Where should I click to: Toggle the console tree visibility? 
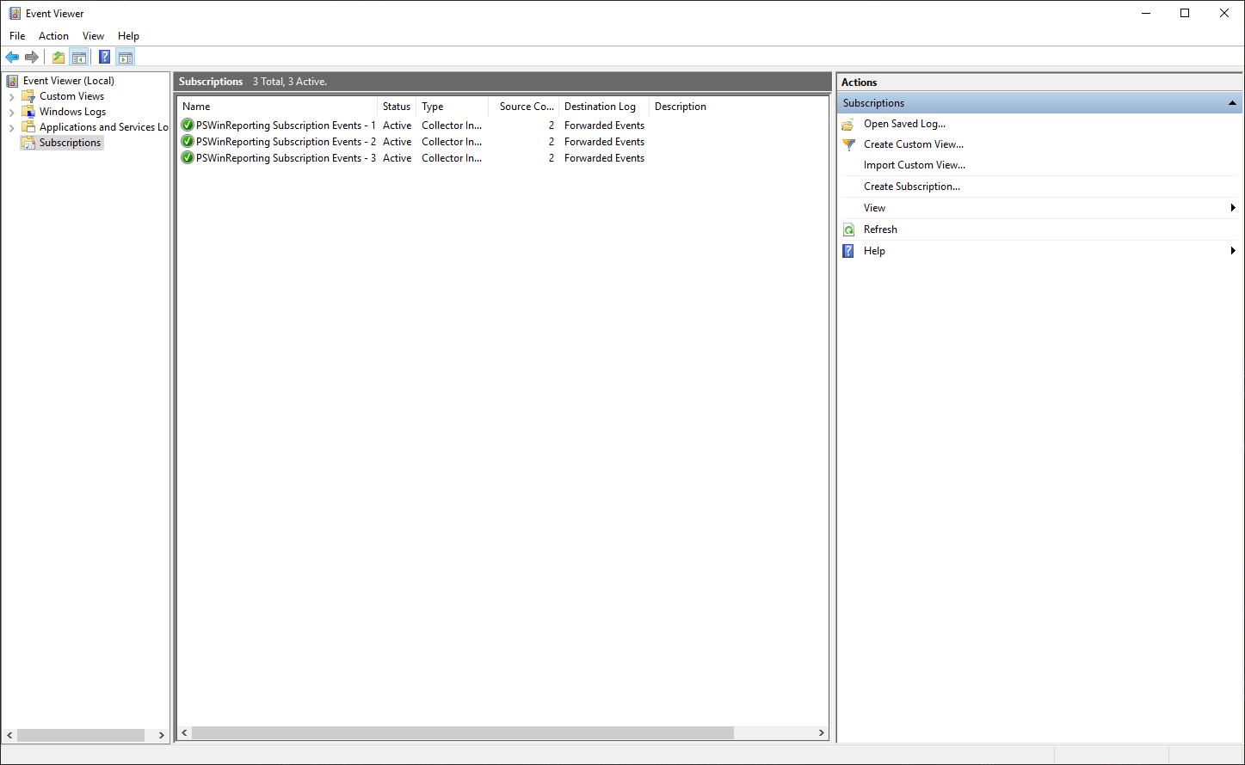point(79,57)
